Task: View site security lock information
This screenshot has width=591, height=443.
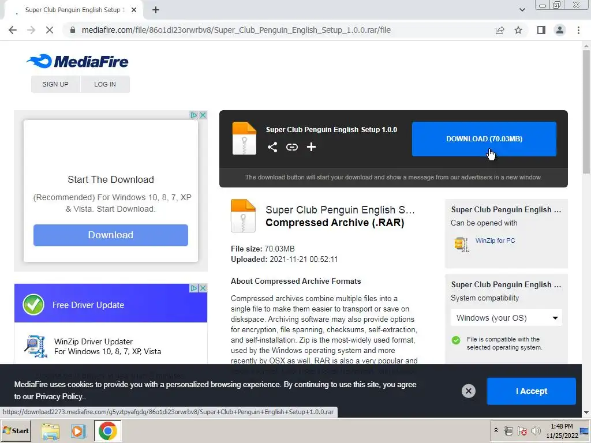Action: point(73,30)
